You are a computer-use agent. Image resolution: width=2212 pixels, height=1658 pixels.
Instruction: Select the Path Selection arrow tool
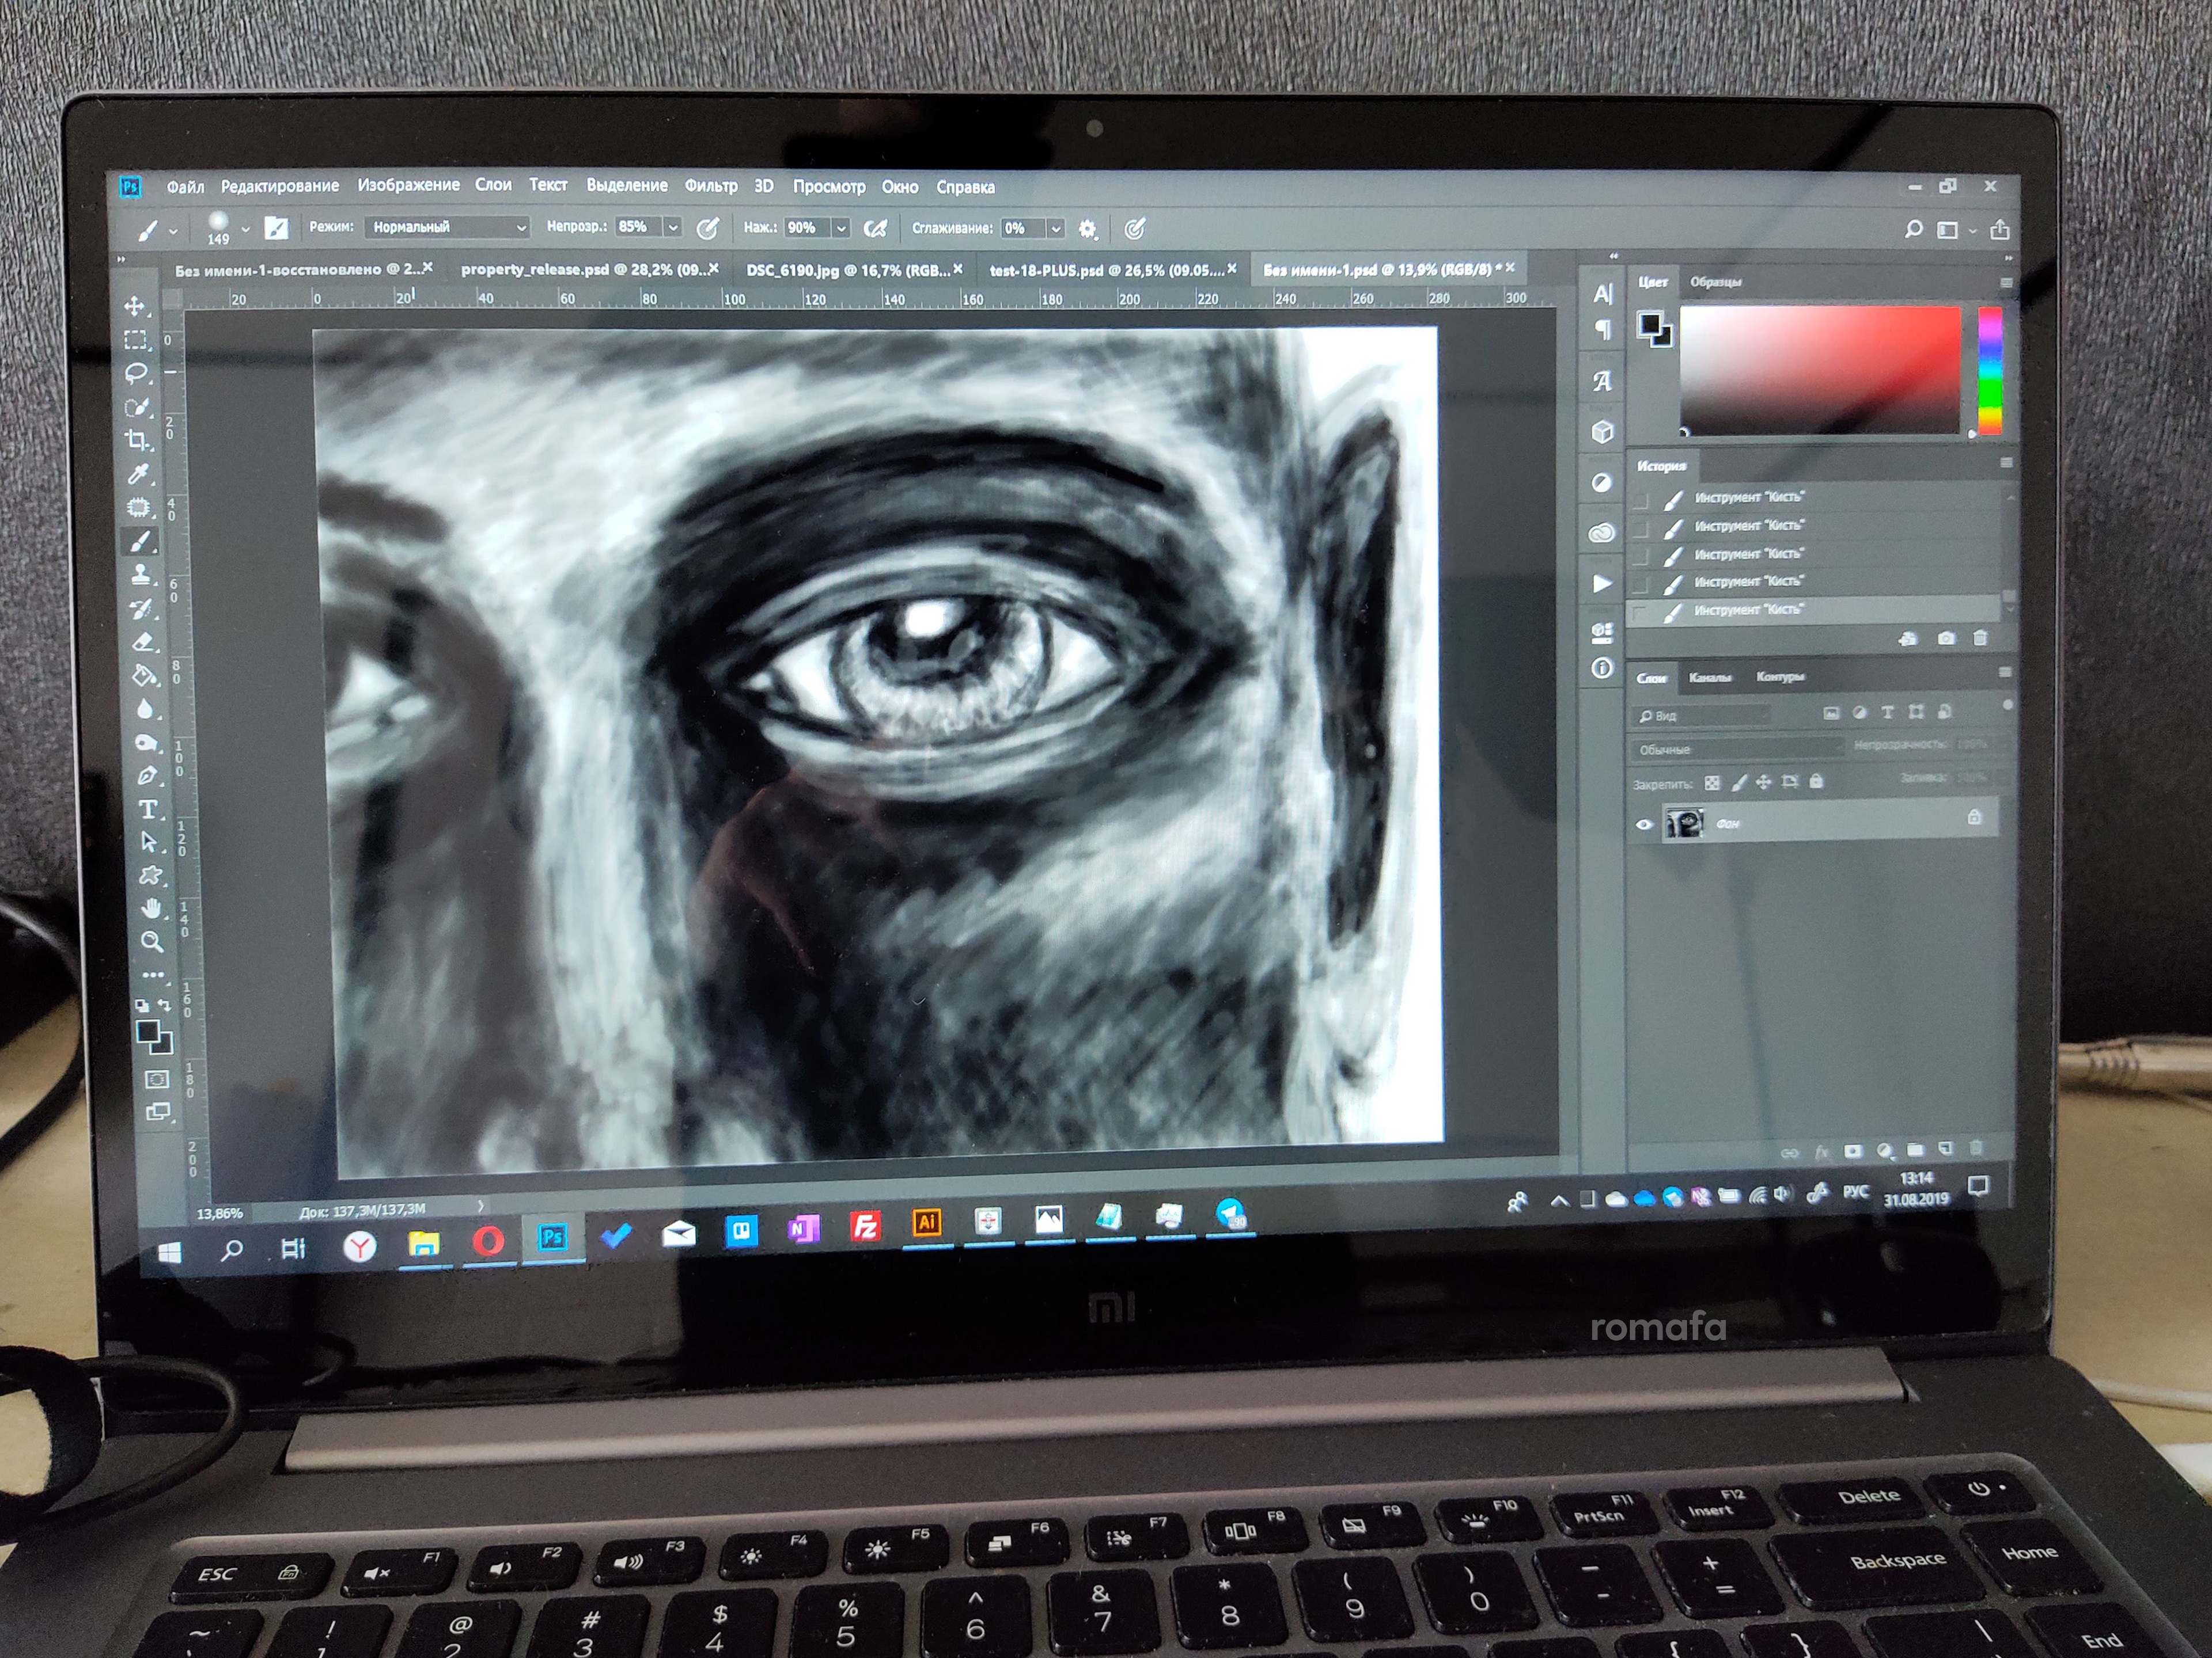[x=149, y=842]
